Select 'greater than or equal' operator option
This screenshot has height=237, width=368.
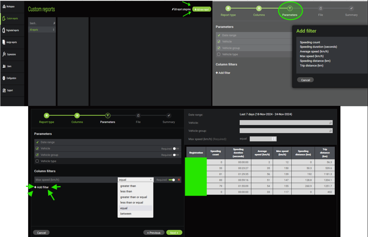[x=134, y=197]
